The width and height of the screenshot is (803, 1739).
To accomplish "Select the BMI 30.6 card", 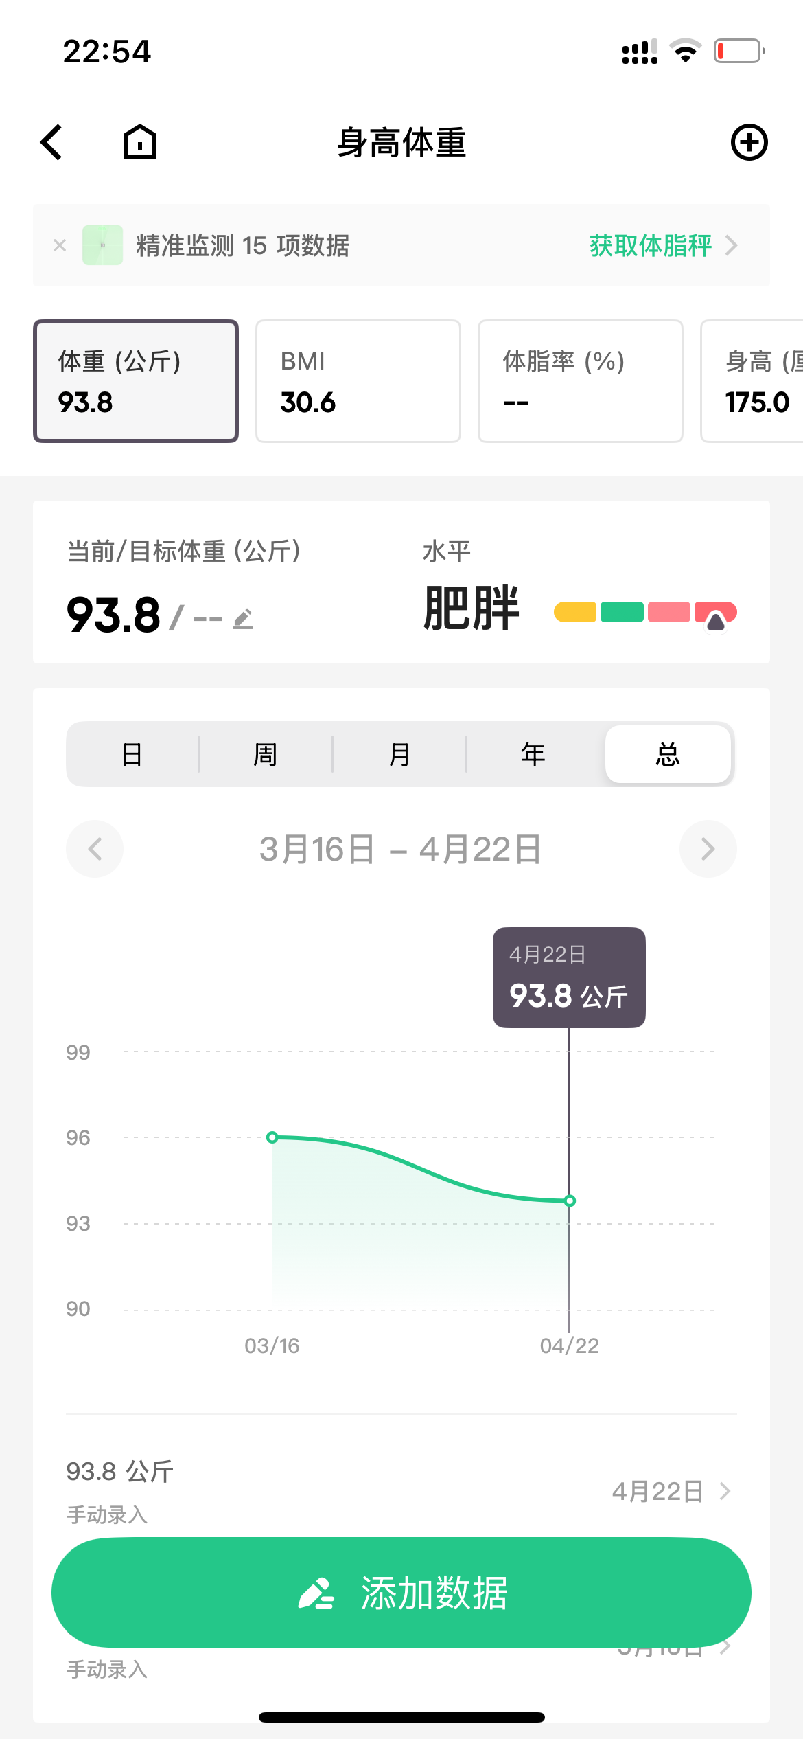I will coord(358,381).
